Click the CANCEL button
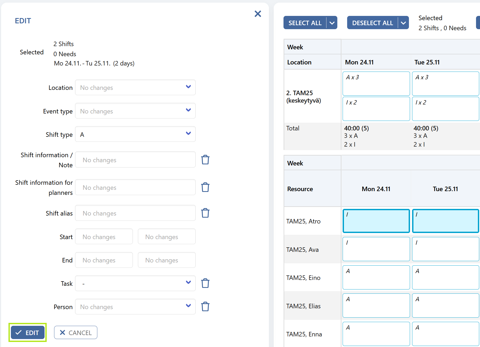 pos(76,332)
